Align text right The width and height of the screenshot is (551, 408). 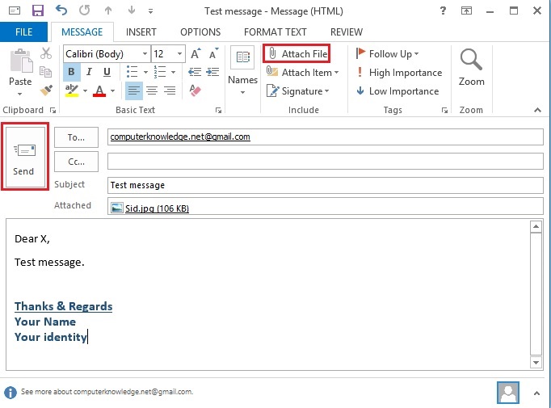pyautogui.click(x=170, y=90)
